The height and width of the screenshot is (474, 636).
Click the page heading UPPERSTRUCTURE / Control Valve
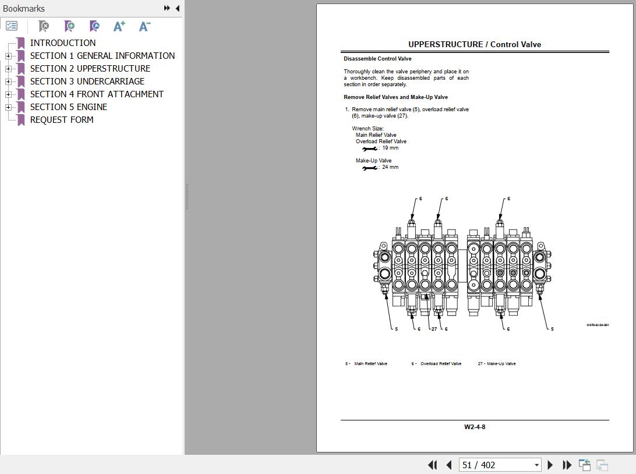475,45
